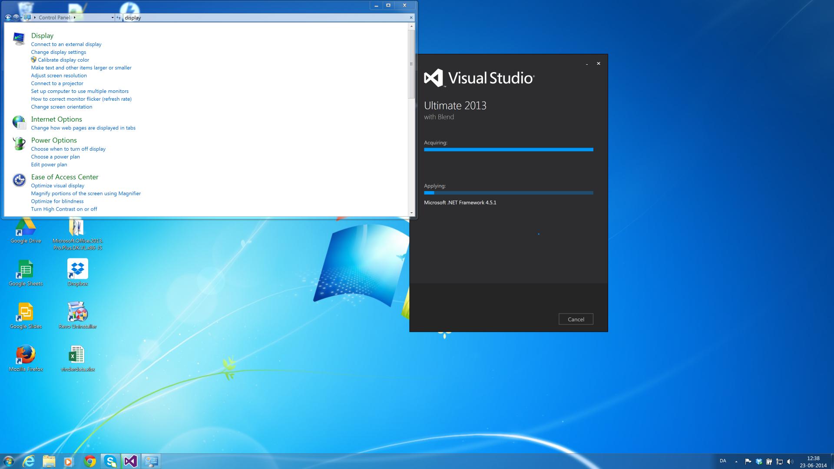This screenshot has width=834, height=469.
Task: Click the Ease of Access Center icon
Action: [x=19, y=180]
